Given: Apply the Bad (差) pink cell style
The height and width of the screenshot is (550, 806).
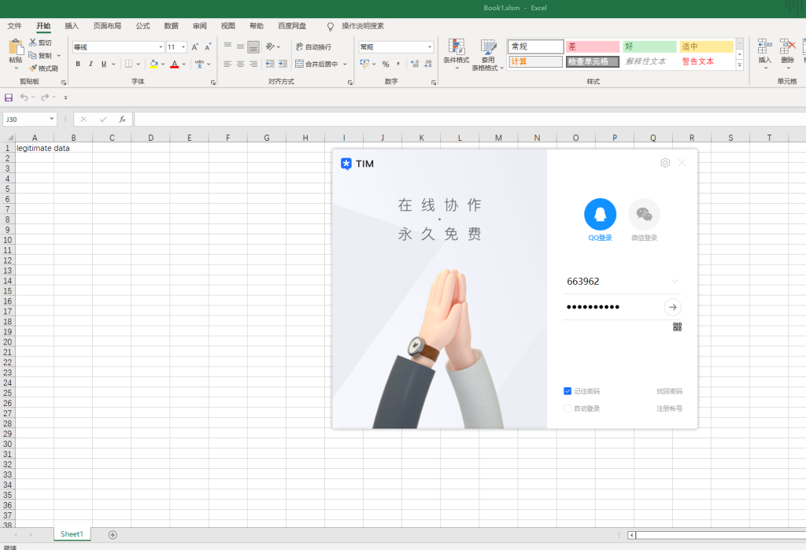Looking at the screenshot, I should click(x=593, y=46).
